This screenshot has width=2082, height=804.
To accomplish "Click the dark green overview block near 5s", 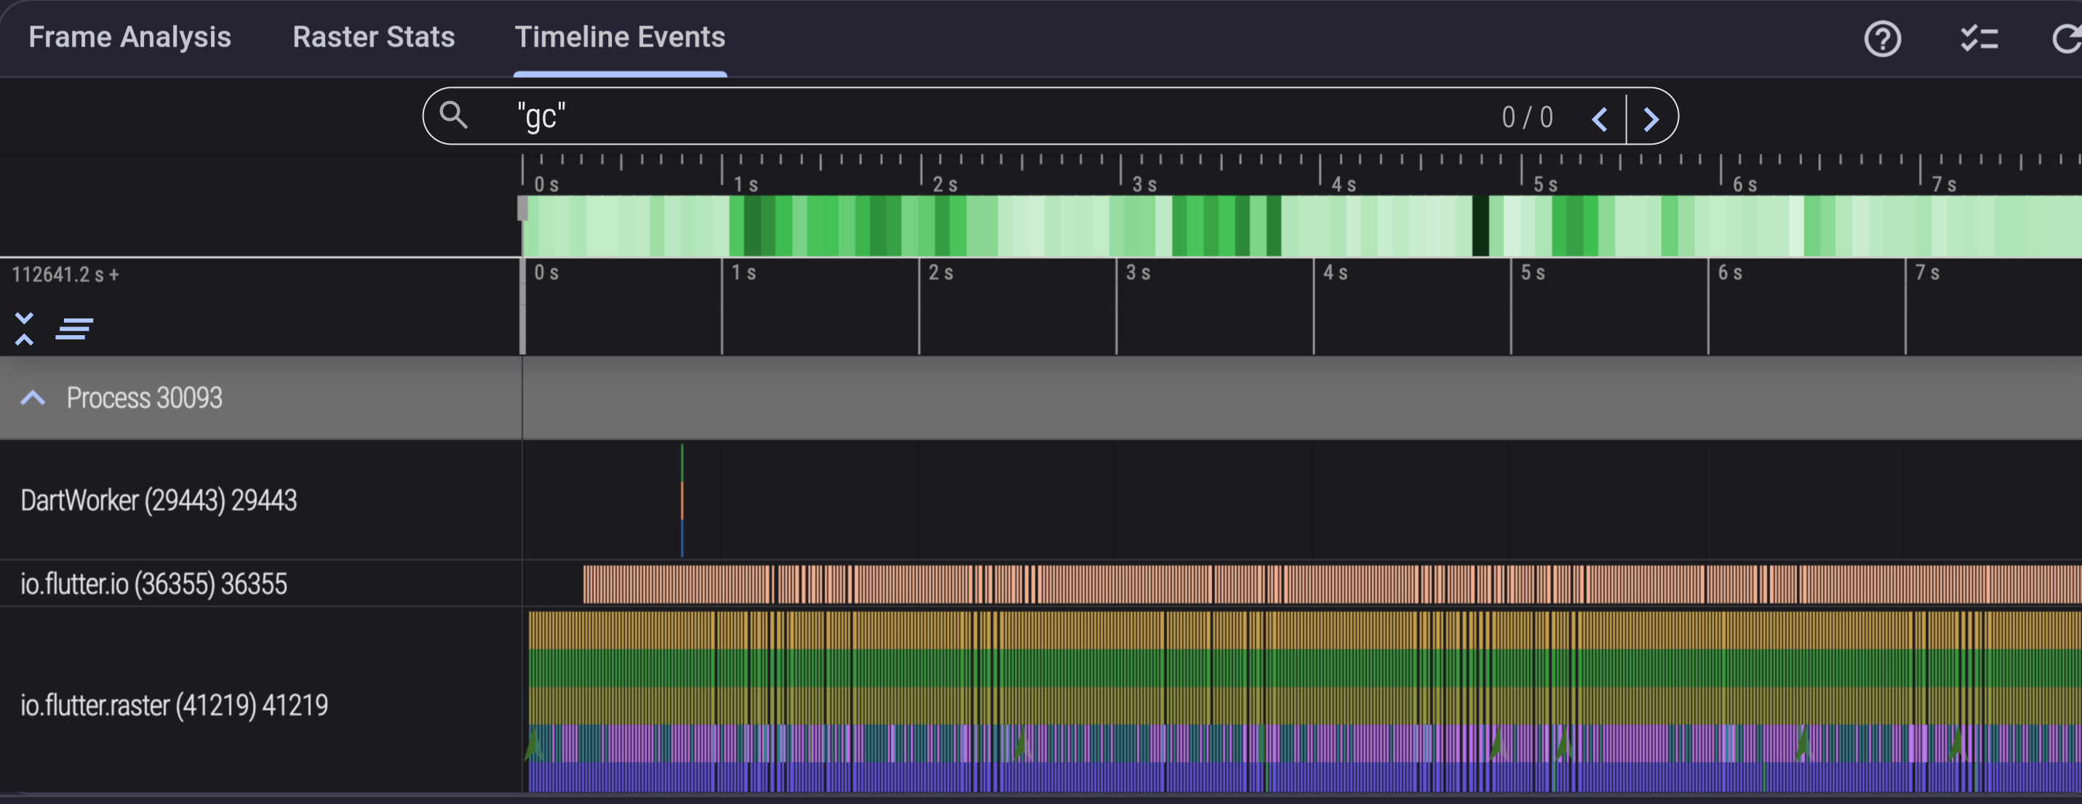I will (1480, 226).
